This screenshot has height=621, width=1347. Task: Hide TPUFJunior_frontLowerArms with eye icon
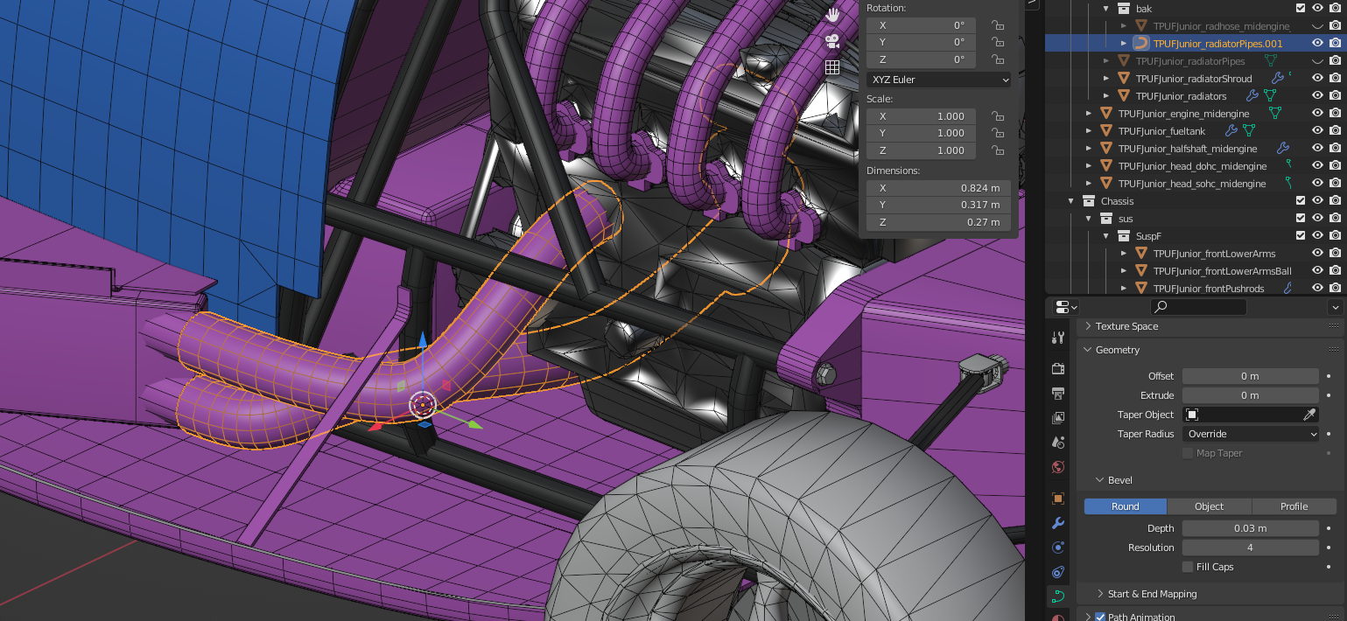point(1317,254)
